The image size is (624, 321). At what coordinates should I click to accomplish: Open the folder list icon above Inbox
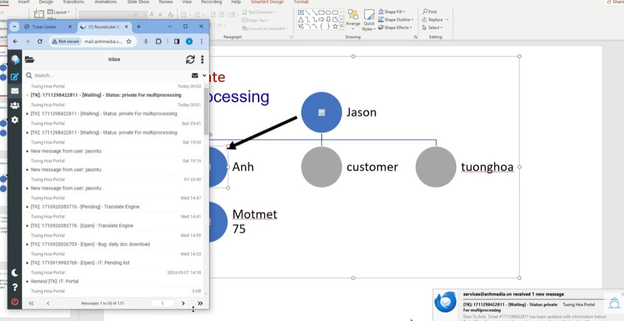tap(30, 60)
